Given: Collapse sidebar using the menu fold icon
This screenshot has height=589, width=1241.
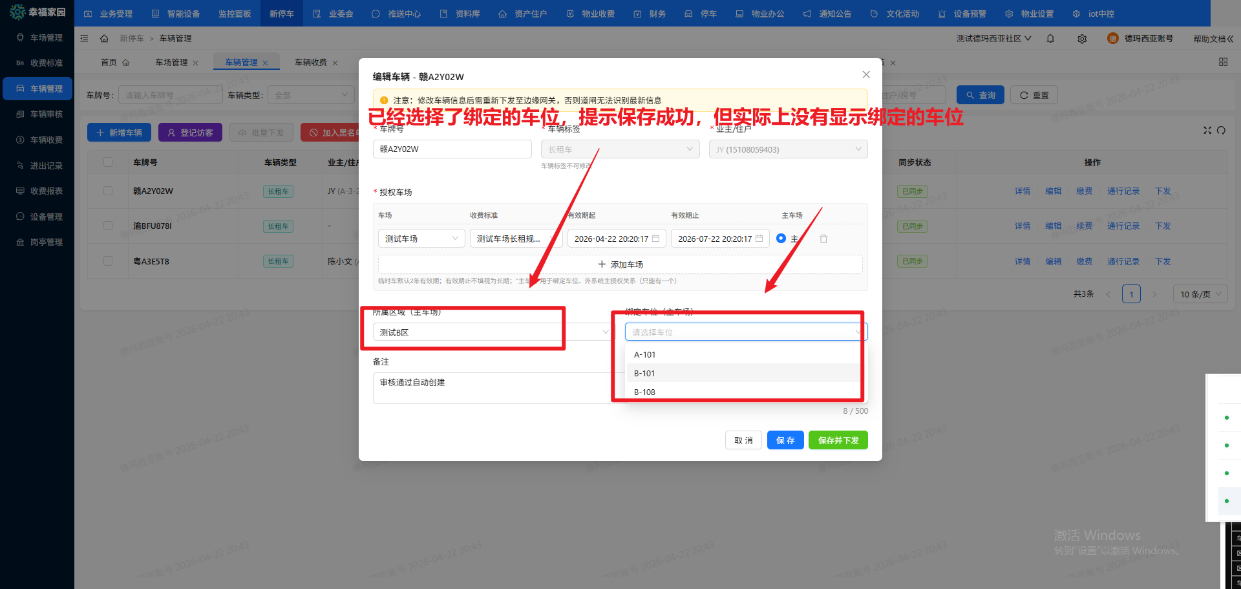Looking at the screenshot, I should [84, 39].
